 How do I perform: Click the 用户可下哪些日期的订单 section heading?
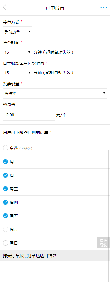[x=27, y=132]
